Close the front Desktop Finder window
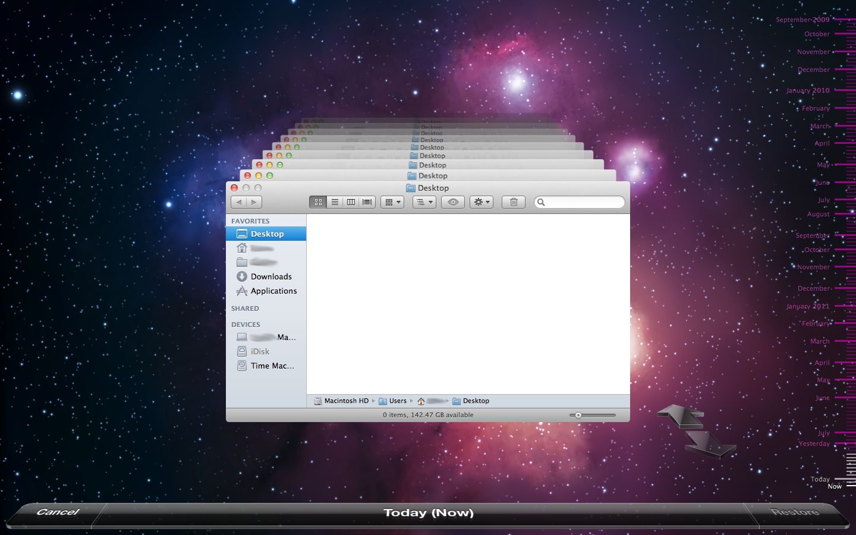This screenshot has width=856, height=535. point(234,188)
